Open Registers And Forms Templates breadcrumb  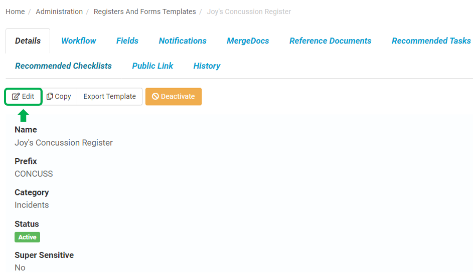[145, 12]
